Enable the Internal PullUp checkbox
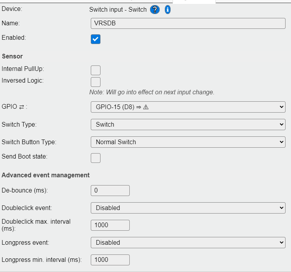Viewport: 291px width, 272px height. 95,70
